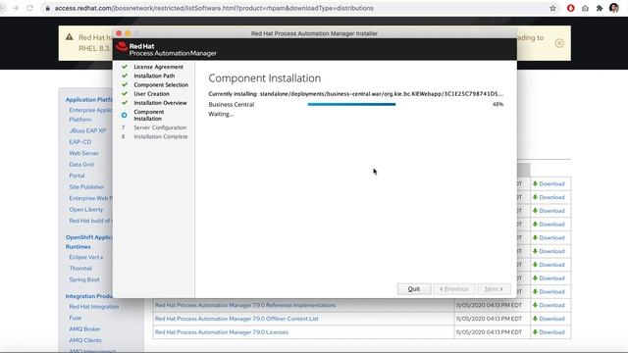
Task: Open Spring Boot sidebar link
Action: coord(84,279)
